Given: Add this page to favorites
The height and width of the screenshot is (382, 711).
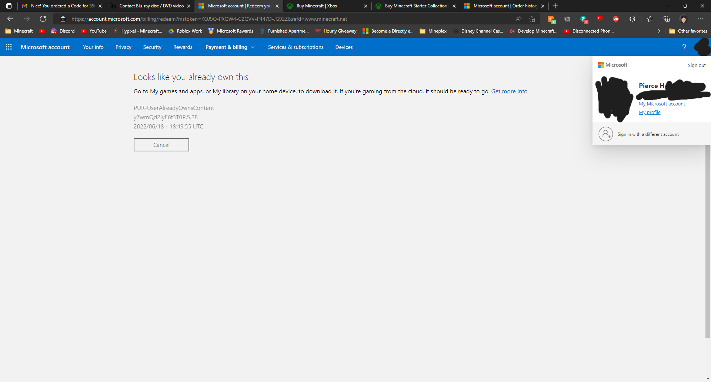Looking at the screenshot, I should (532, 19).
